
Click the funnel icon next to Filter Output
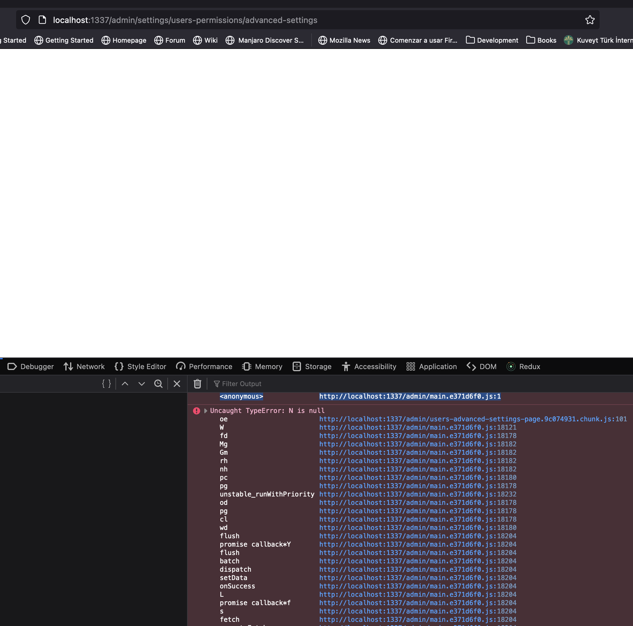217,383
